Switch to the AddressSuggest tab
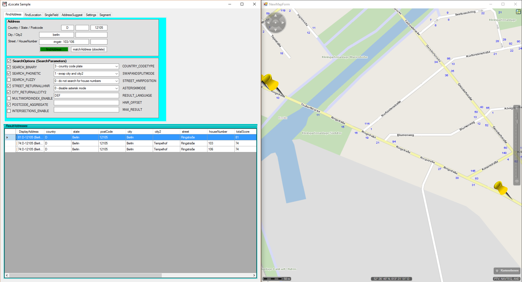 point(72,15)
